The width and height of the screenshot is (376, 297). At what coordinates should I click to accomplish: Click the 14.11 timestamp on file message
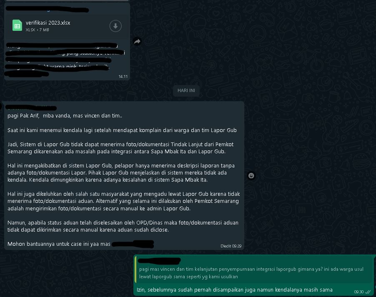(x=123, y=77)
